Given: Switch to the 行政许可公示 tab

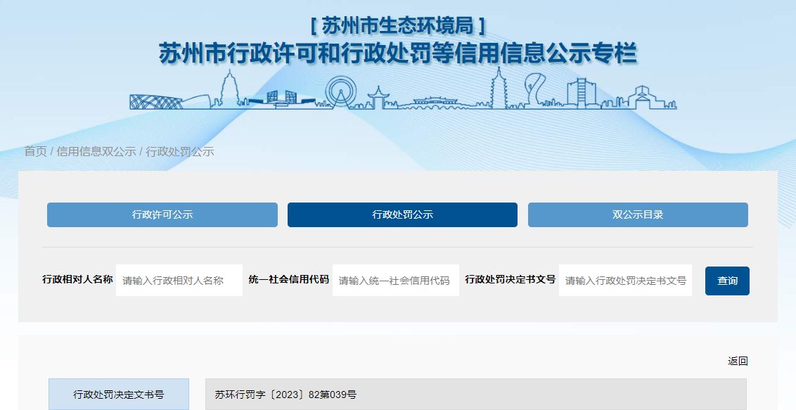Looking at the screenshot, I should pyautogui.click(x=162, y=215).
